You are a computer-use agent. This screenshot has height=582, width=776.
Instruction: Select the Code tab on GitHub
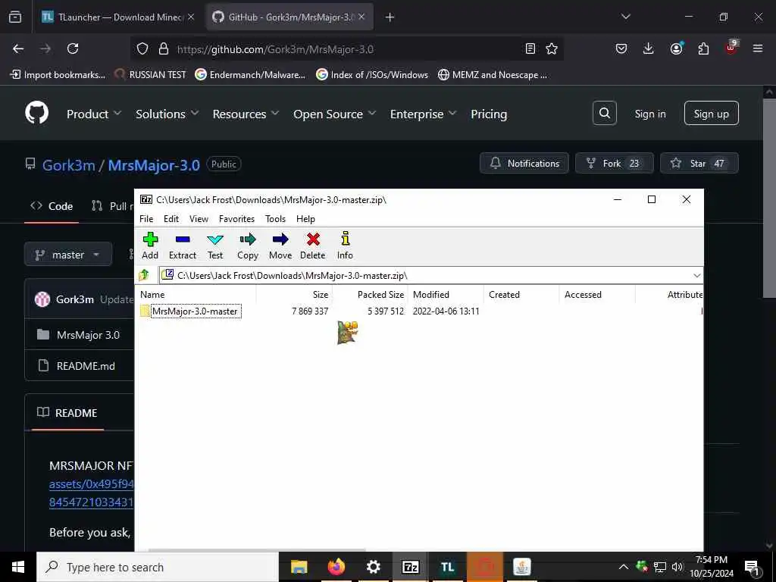[52, 206]
